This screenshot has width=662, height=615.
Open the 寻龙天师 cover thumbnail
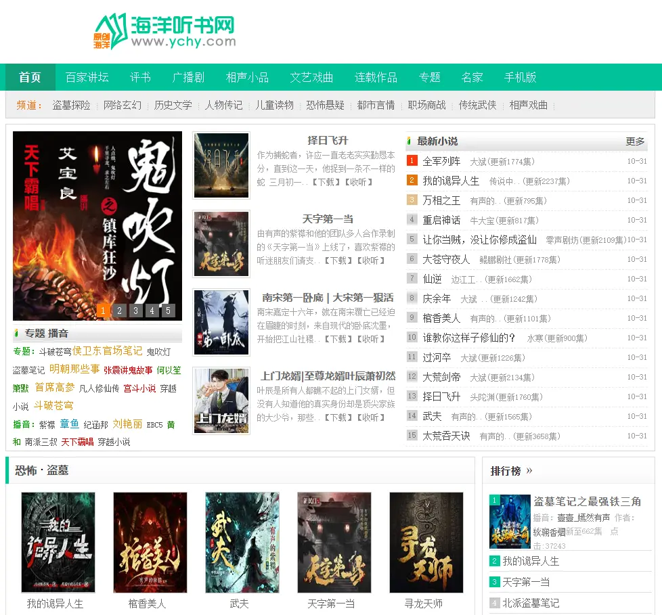pyautogui.click(x=426, y=543)
